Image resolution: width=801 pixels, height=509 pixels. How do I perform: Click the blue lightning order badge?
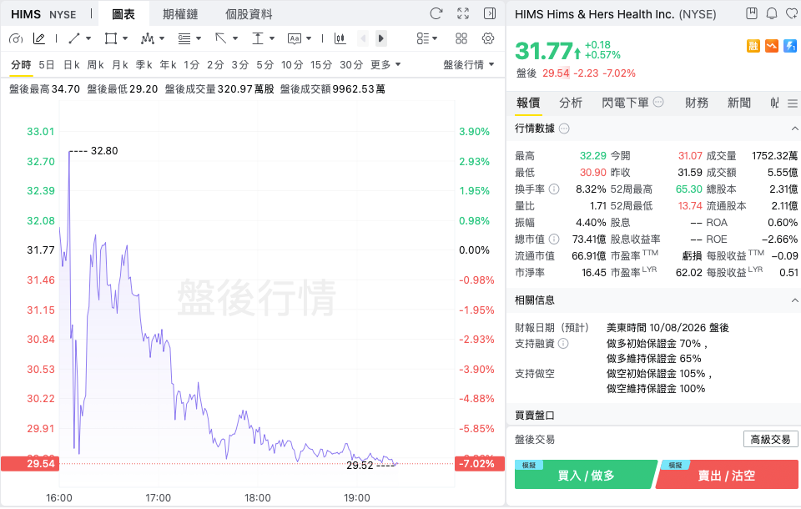pos(790,46)
